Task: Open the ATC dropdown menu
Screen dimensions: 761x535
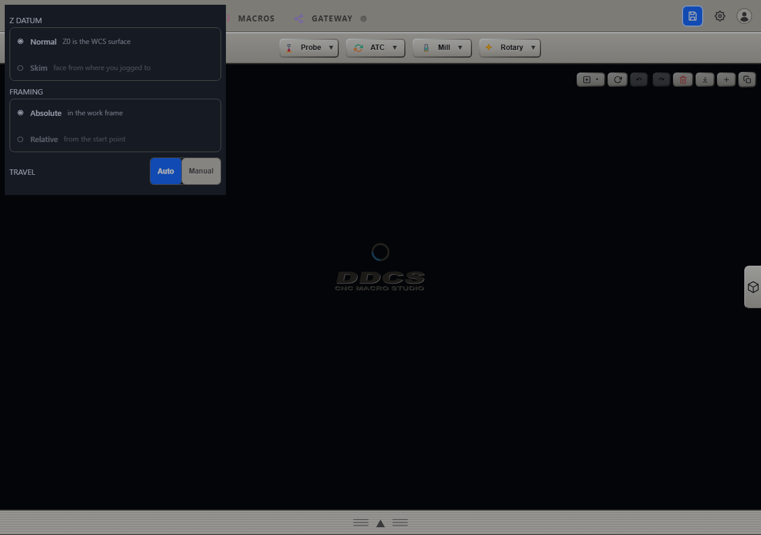Action: click(x=376, y=48)
